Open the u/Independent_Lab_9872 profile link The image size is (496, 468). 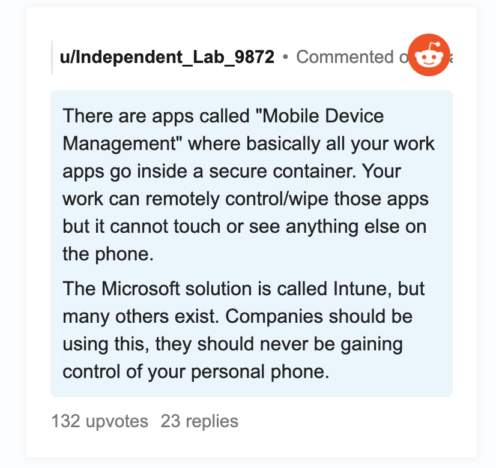[167, 57]
